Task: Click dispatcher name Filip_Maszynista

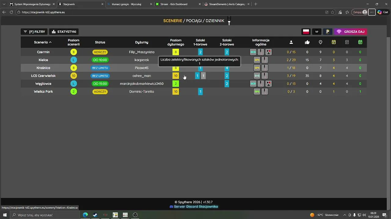Action: click(x=142, y=52)
